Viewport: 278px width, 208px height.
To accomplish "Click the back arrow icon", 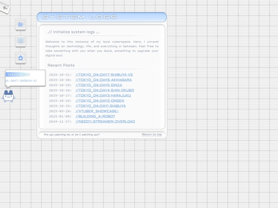I will (5, 8).
